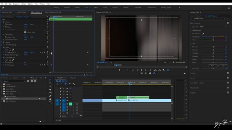
Task: Pick WB Selector eyedropper in Lumetri
Action: click(x=203, y=34)
